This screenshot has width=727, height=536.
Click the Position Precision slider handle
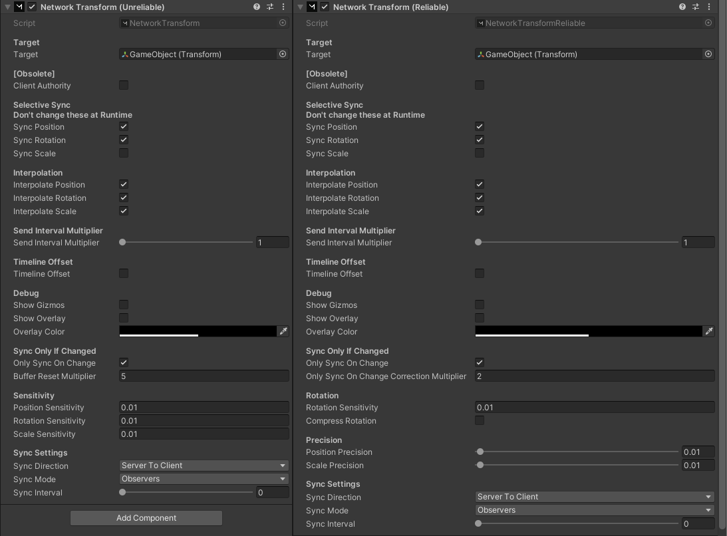pos(480,452)
